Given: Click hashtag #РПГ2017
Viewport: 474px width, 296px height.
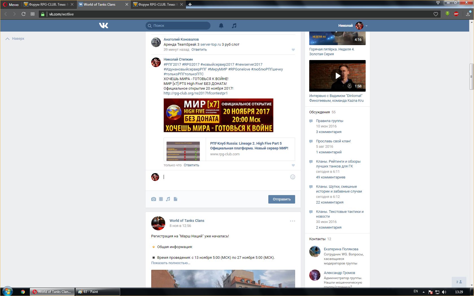Looking at the screenshot, I should [172, 65].
